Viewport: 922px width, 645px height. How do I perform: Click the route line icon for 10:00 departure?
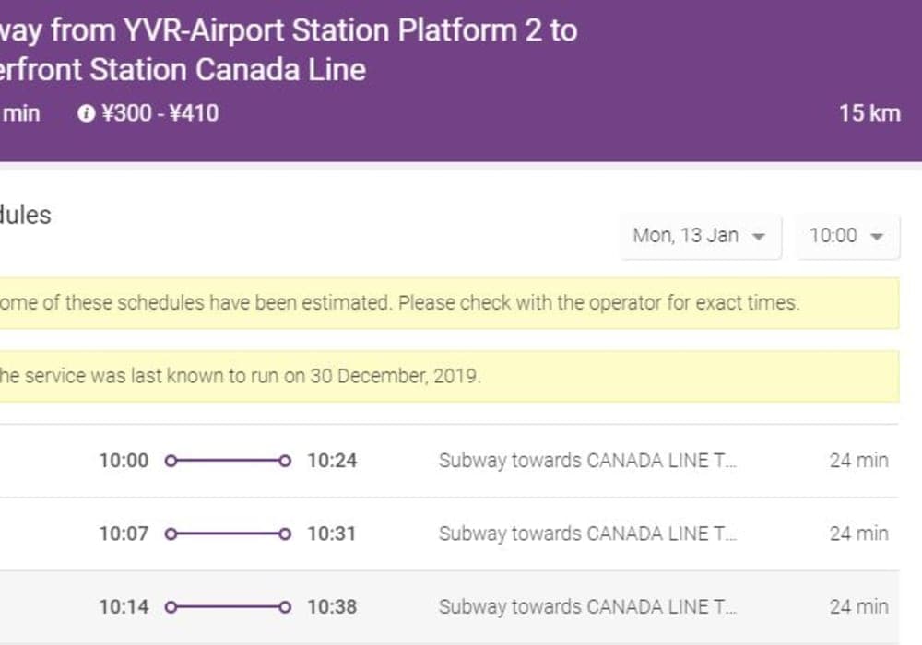pos(228,461)
